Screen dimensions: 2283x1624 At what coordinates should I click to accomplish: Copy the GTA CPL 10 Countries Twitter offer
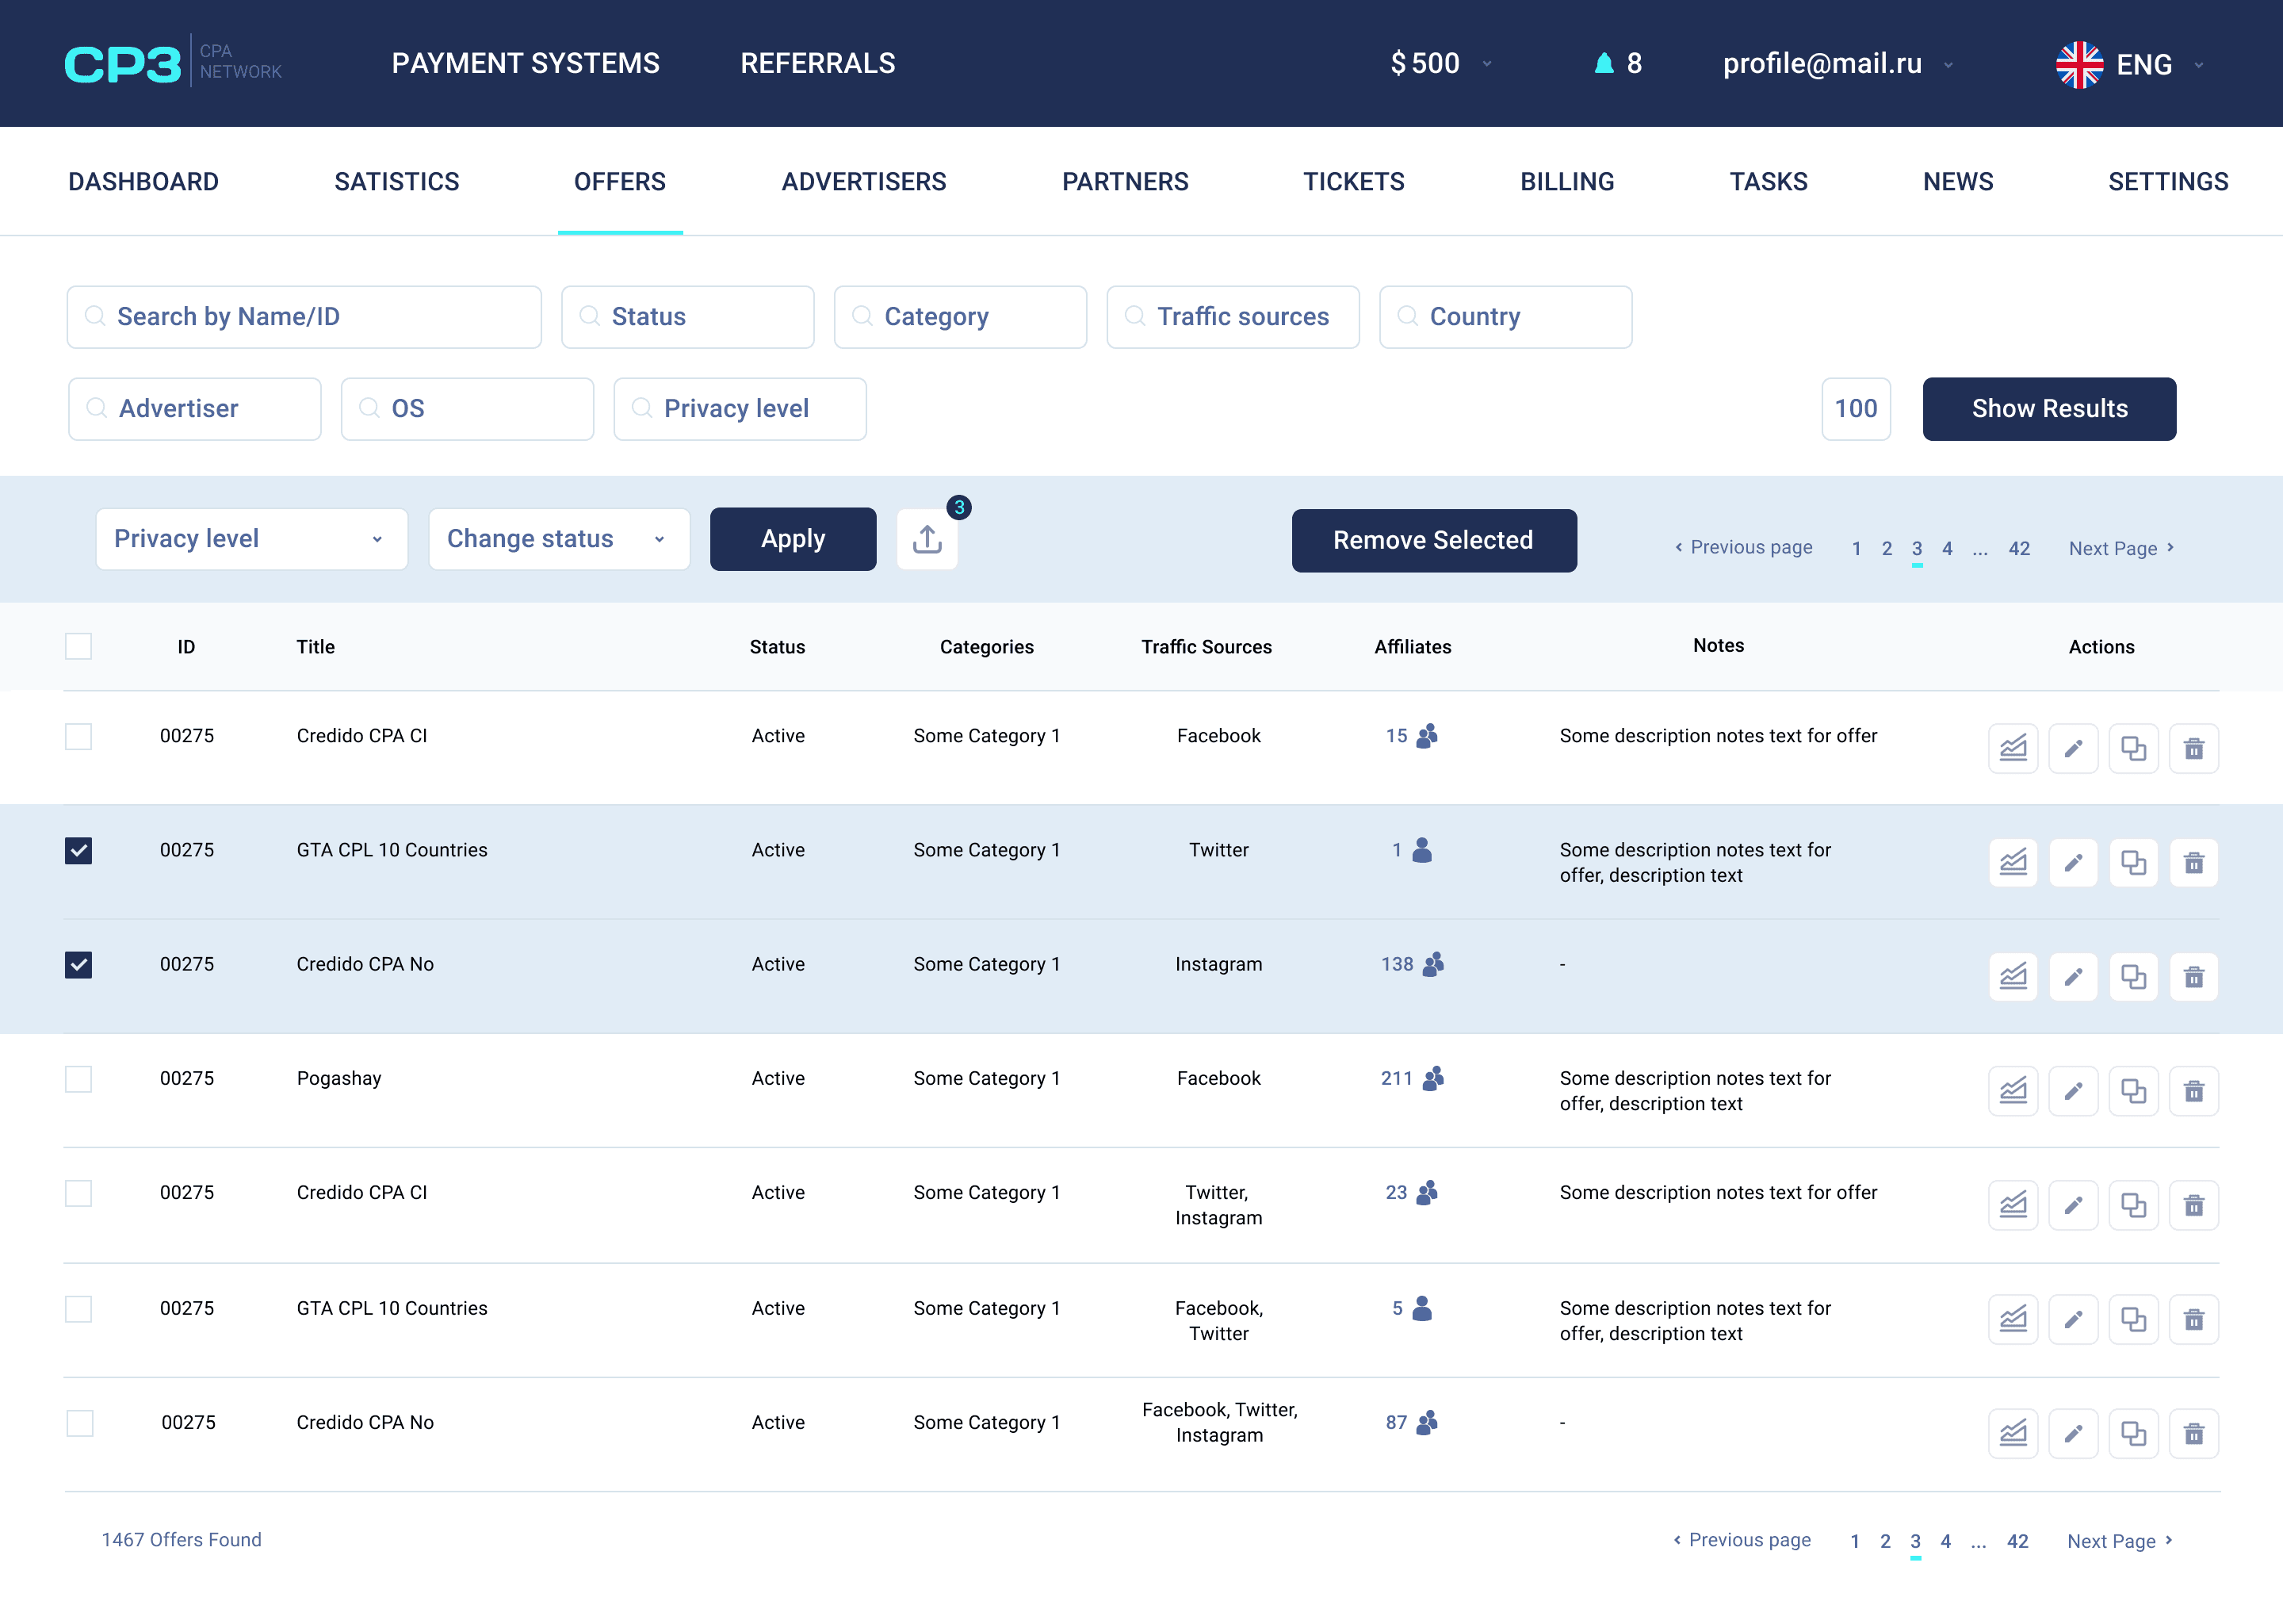click(2133, 862)
